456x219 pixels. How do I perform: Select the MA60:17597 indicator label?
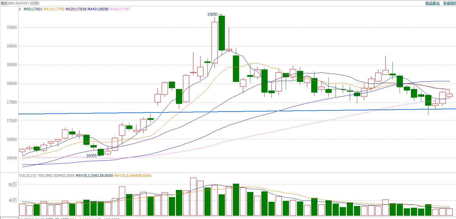[x=120, y=9]
